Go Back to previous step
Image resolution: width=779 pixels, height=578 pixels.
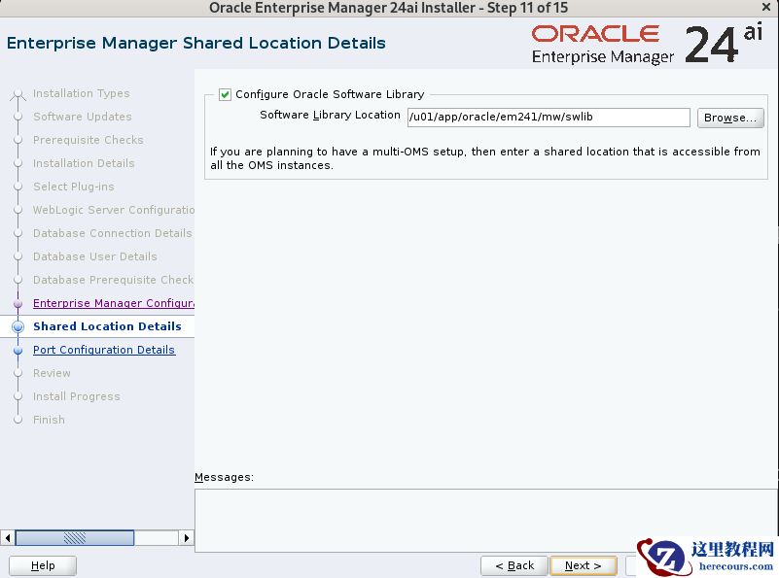[x=514, y=565]
